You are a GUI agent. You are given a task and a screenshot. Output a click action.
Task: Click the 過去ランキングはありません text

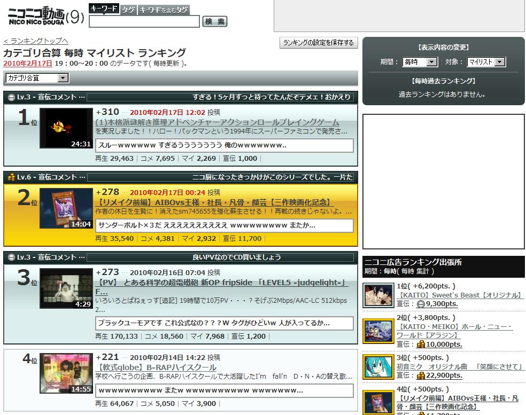coord(442,95)
